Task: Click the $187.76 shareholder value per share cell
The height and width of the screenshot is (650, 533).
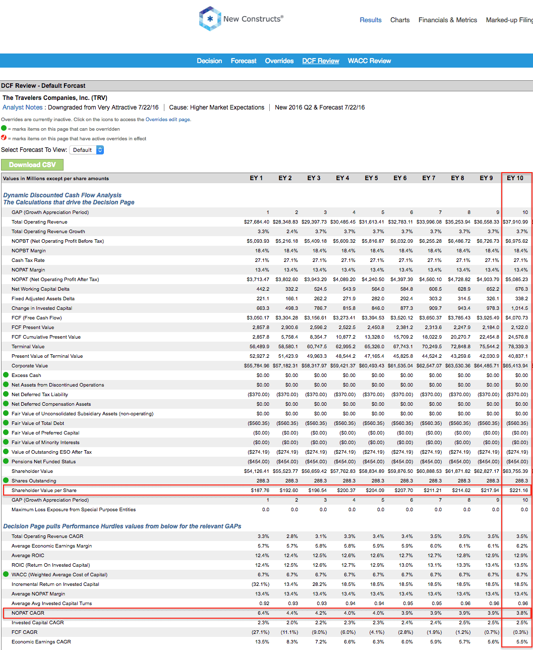Action: pyautogui.click(x=260, y=491)
